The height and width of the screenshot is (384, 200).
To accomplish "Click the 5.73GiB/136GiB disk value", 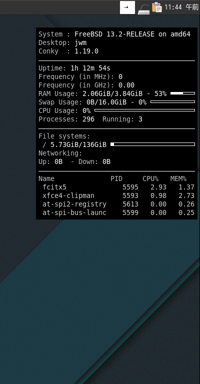I will point(78,144).
